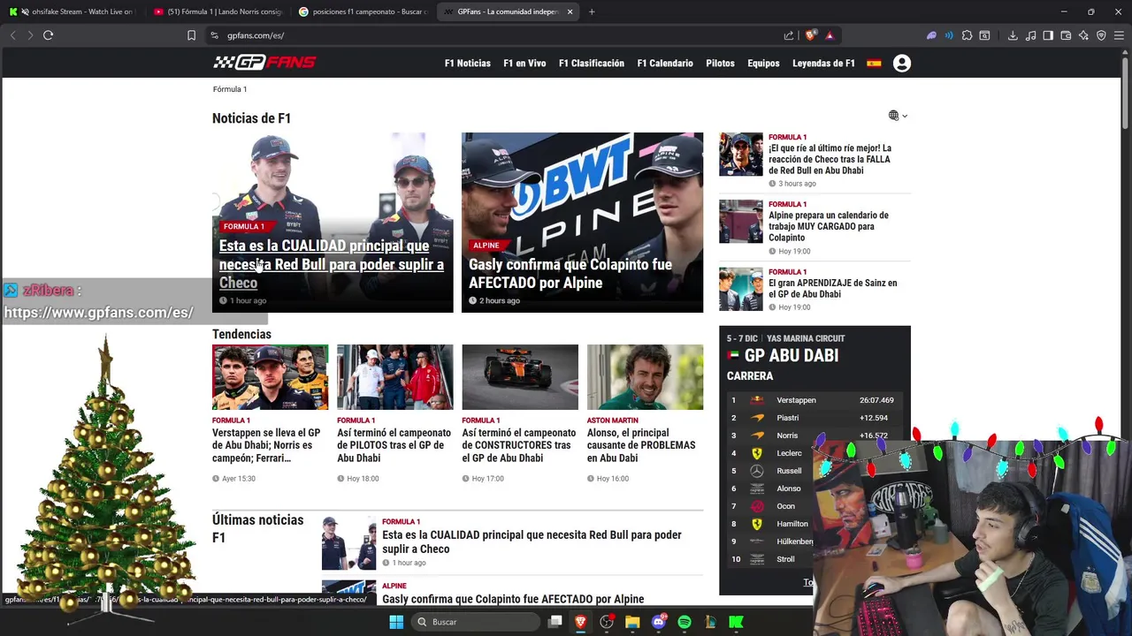Open the user account profile icon
This screenshot has height=636, width=1132.
pos(902,64)
